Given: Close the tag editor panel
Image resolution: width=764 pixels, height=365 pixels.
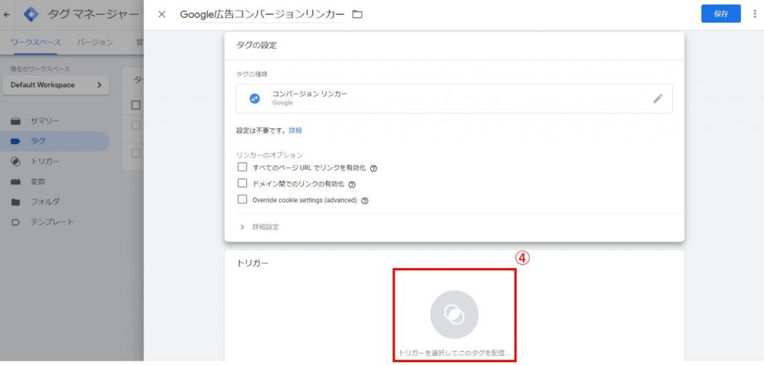Looking at the screenshot, I should pos(162,15).
